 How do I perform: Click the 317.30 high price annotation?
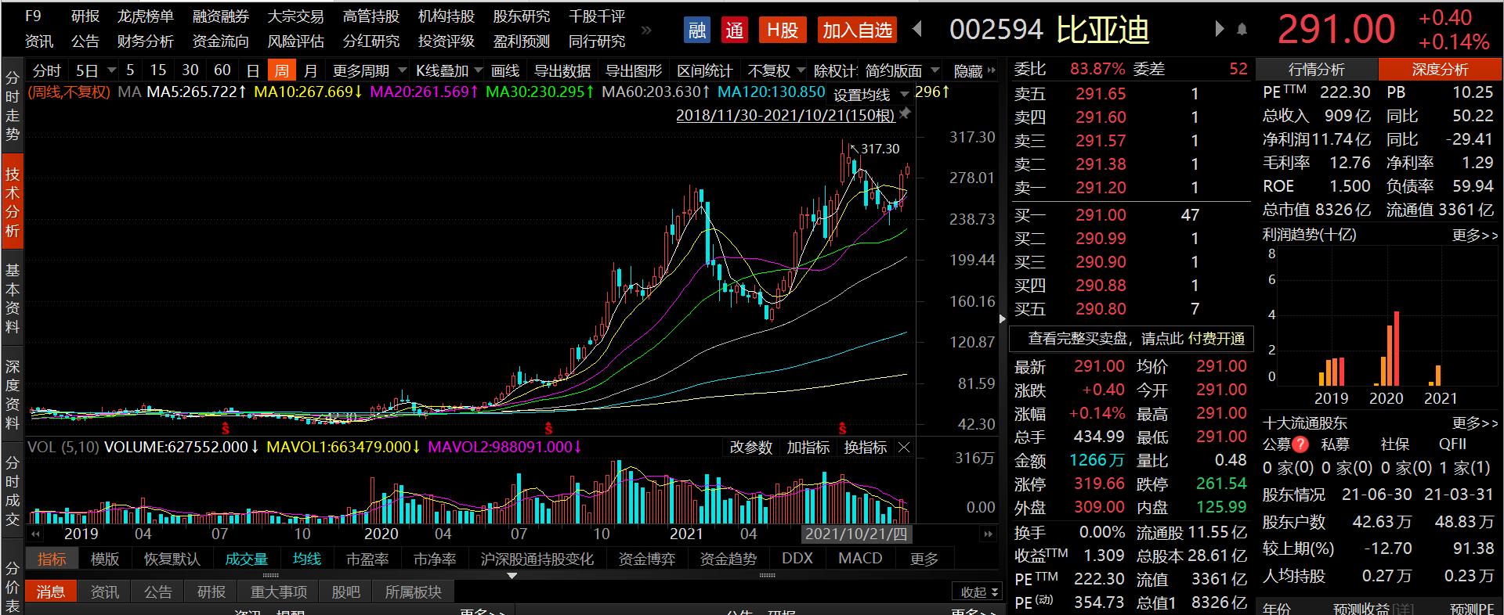point(880,149)
